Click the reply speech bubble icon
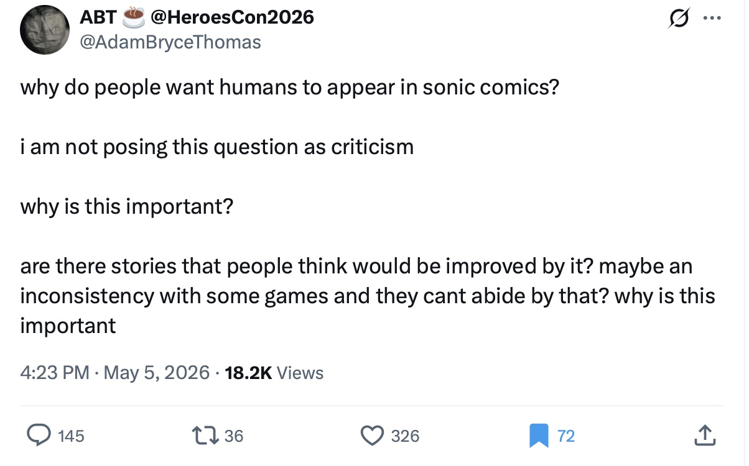 [40, 436]
